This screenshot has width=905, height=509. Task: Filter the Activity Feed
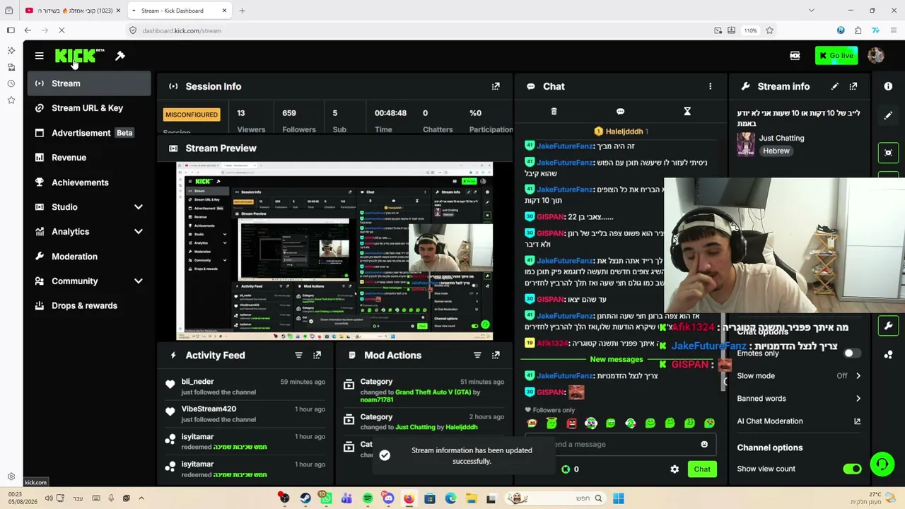(298, 355)
